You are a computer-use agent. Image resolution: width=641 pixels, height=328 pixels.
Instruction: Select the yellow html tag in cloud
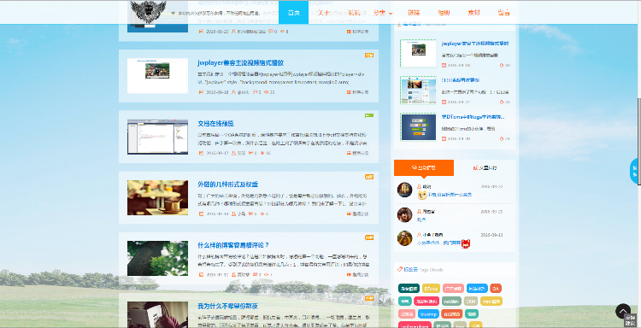pyautogui.click(x=491, y=301)
